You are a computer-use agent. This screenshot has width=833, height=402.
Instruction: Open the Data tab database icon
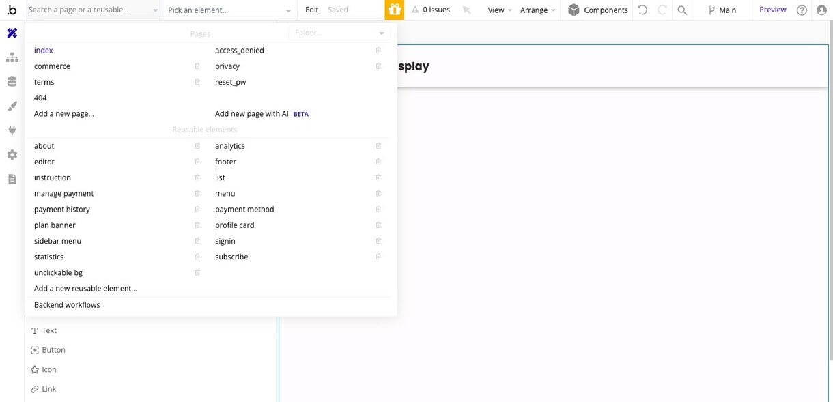[x=12, y=82]
